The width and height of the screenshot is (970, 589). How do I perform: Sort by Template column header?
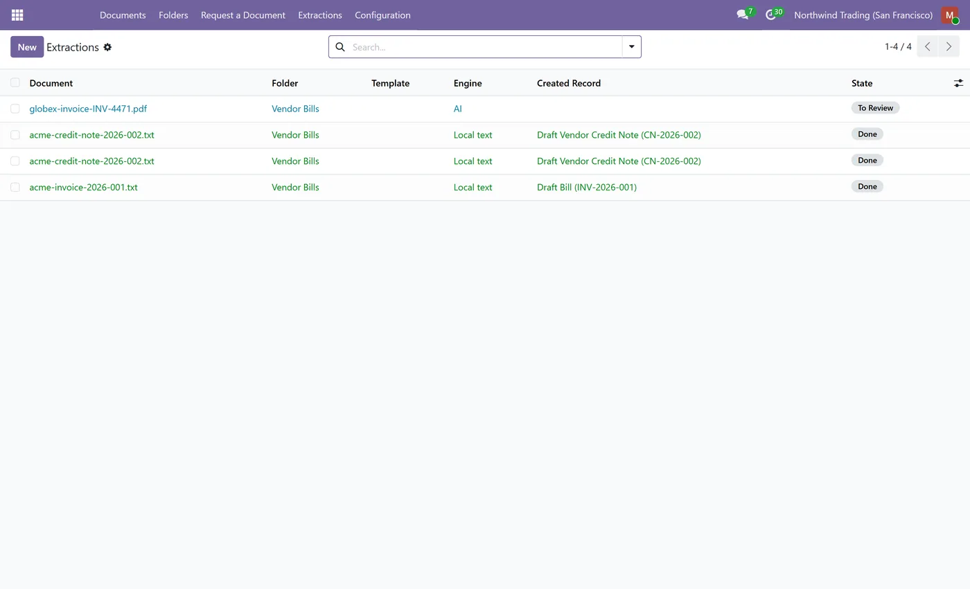point(390,83)
